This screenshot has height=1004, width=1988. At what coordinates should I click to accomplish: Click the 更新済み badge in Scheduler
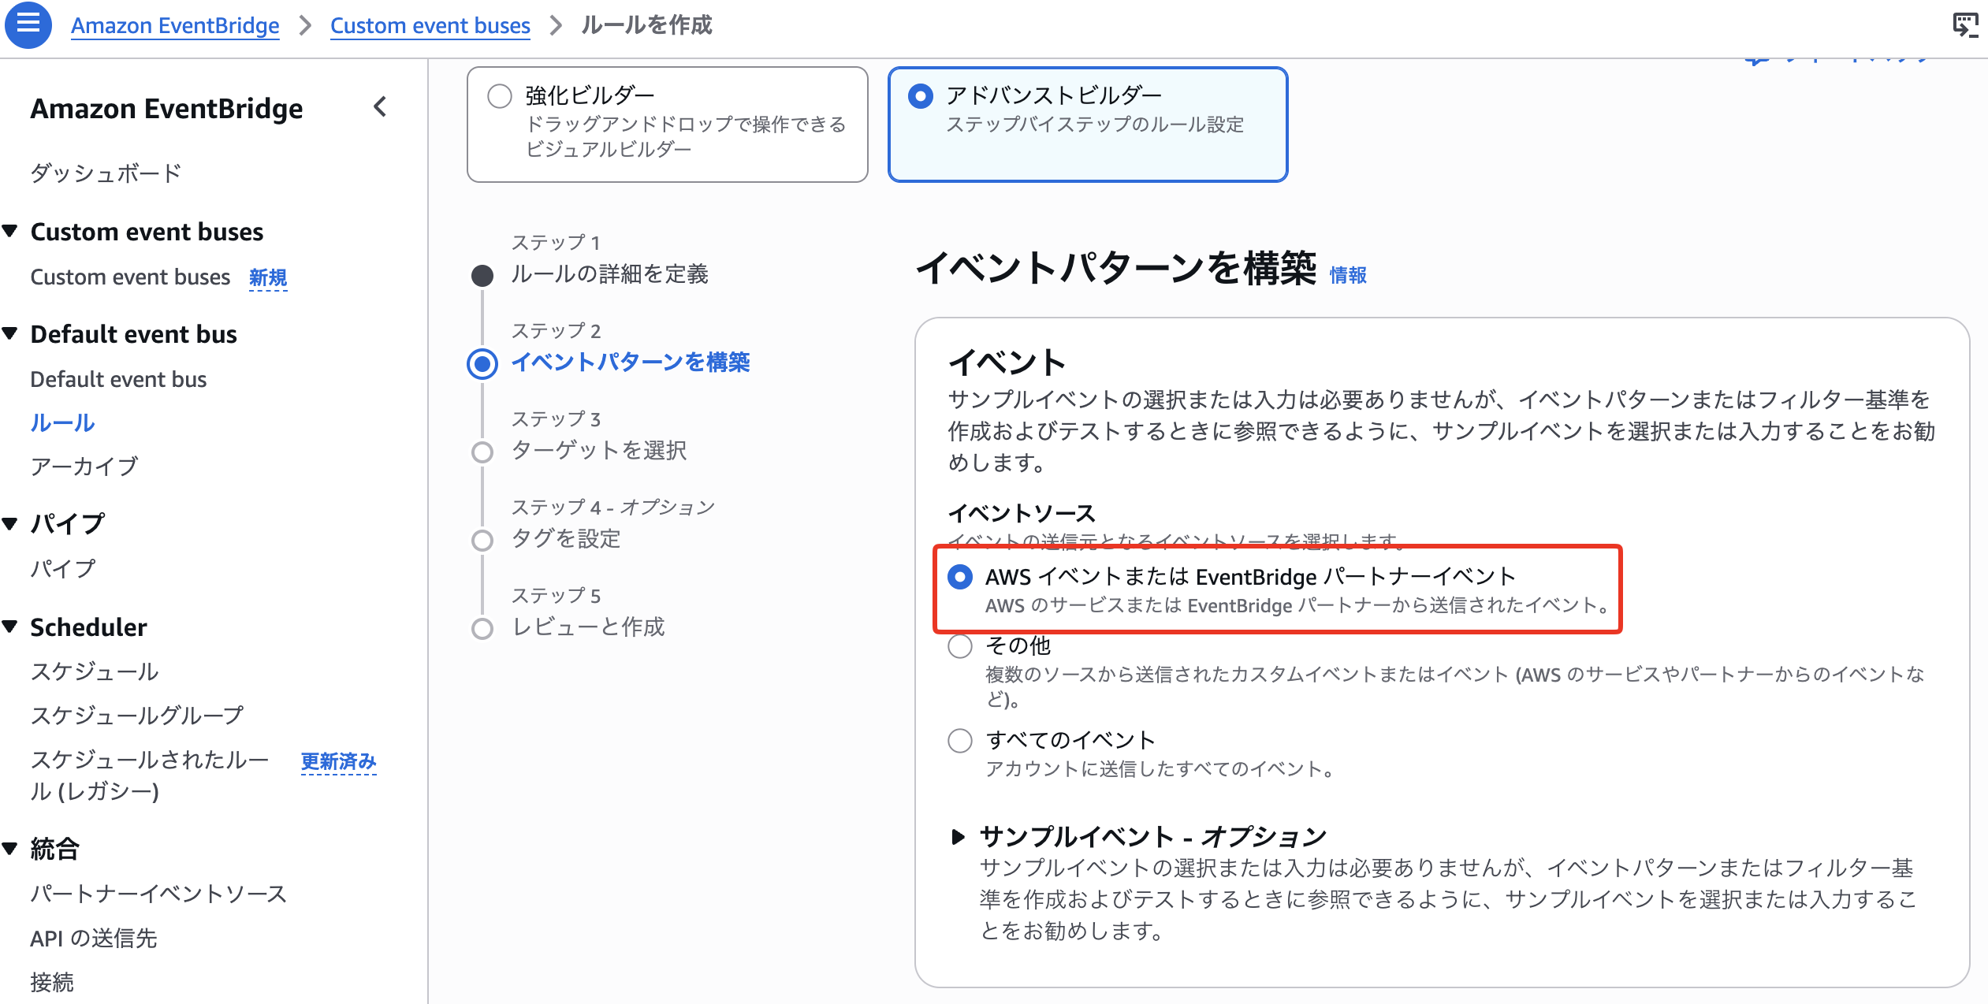339,761
